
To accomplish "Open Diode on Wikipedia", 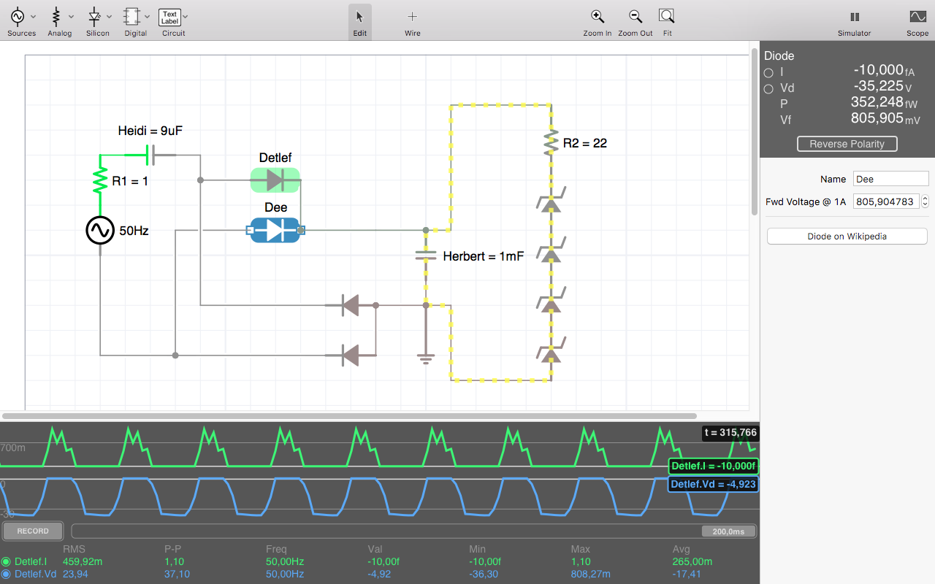I will point(847,237).
